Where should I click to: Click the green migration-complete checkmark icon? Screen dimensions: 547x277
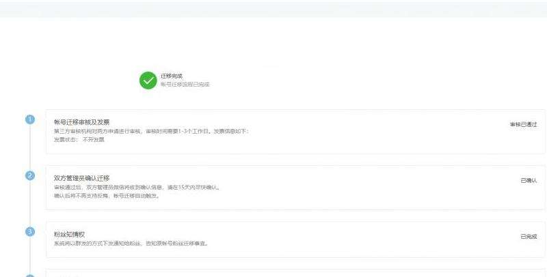(x=148, y=81)
